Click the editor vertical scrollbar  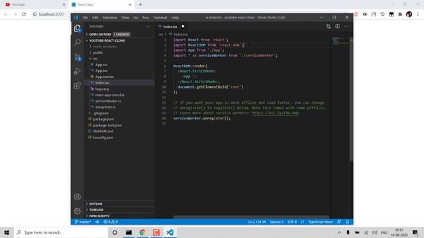coord(351,100)
